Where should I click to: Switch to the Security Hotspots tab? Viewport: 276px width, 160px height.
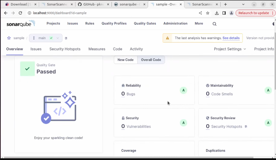point(65,49)
